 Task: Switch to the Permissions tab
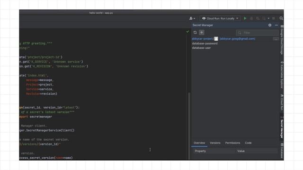click(x=232, y=143)
